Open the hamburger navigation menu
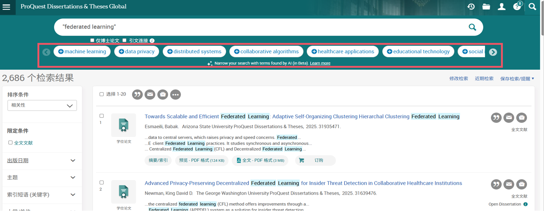The height and width of the screenshot is (211, 544). tap(6, 7)
